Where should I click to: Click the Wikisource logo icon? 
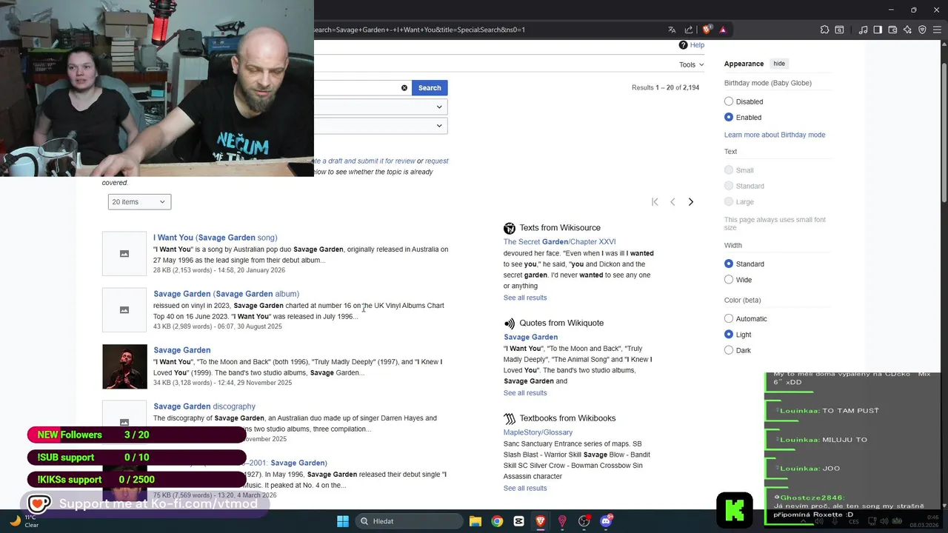[510, 228]
